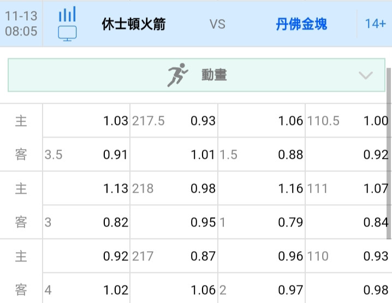Select team 丹佛金塊
This screenshot has width=392, height=303.
301,24
